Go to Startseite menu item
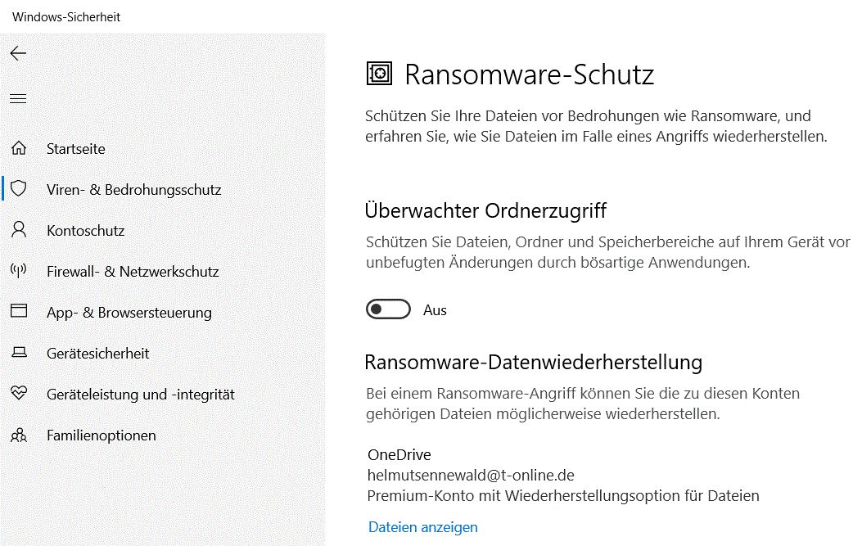 click(76, 149)
